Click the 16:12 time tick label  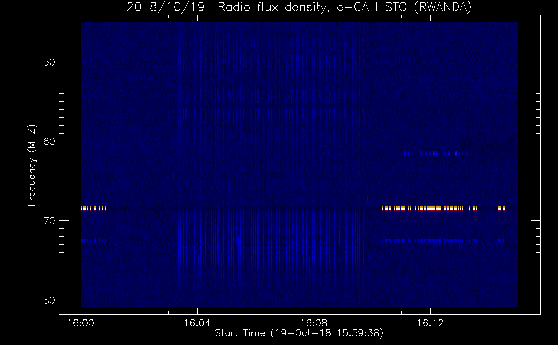[430, 323]
